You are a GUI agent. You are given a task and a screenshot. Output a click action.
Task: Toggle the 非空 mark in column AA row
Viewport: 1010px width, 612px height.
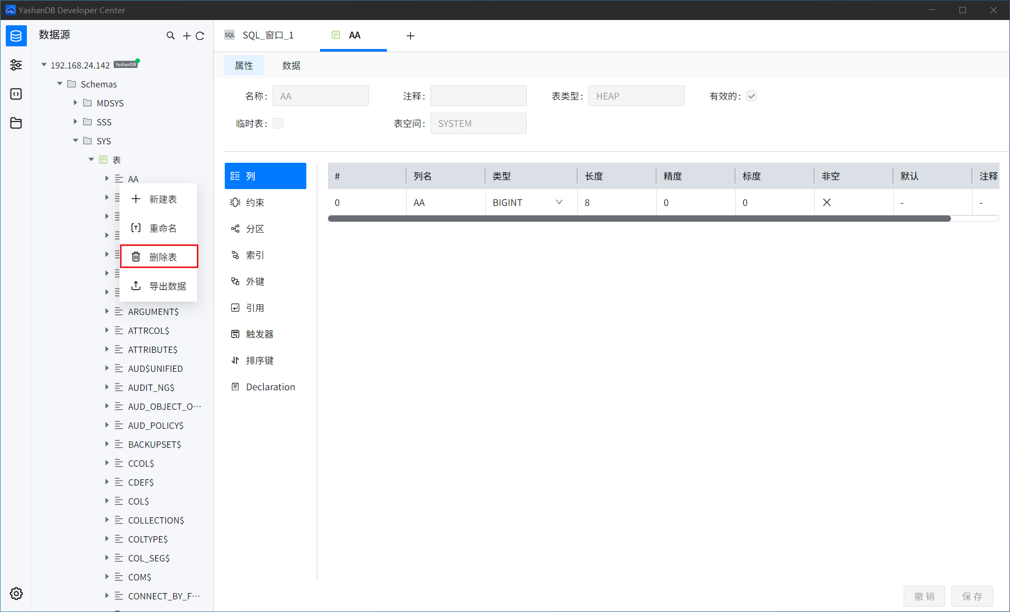click(x=826, y=203)
